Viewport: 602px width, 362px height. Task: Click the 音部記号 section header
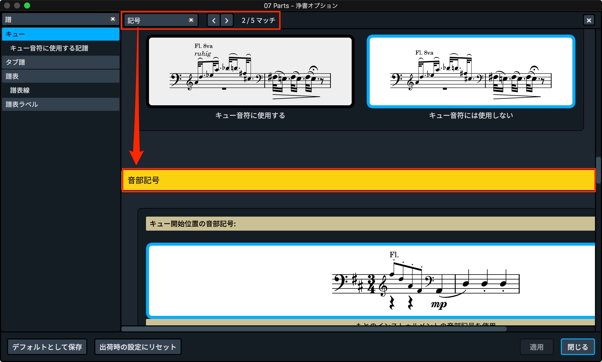tap(359, 180)
